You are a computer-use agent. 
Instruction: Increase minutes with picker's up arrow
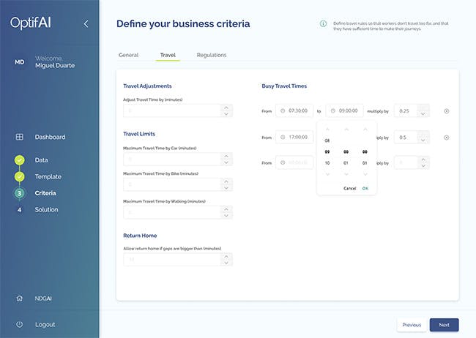tap(346, 129)
